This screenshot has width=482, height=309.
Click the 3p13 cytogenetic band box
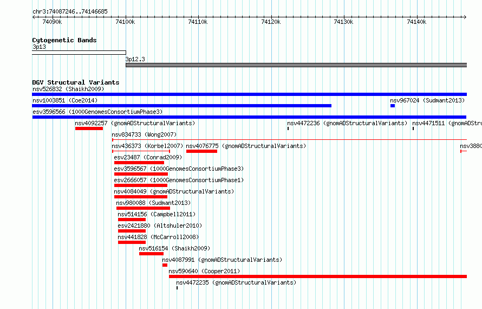pyautogui.click(x=79, y=53)
